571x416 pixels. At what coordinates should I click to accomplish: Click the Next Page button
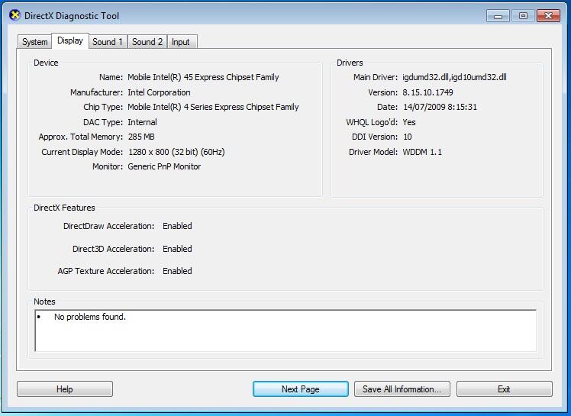coord(301,389)
